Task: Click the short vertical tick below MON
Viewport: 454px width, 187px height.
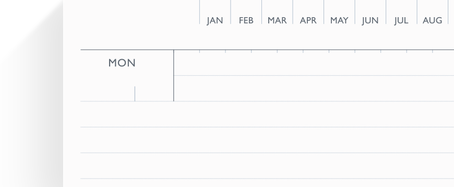Action: [x=135, y=94]
